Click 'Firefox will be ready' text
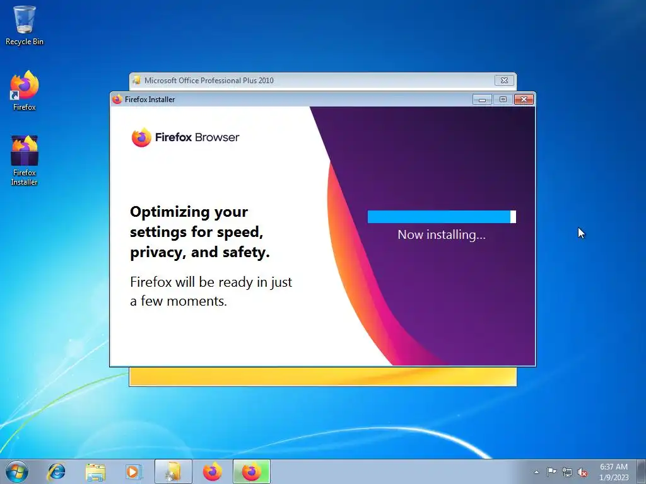646x484 pixels. [x=211, y=291]
